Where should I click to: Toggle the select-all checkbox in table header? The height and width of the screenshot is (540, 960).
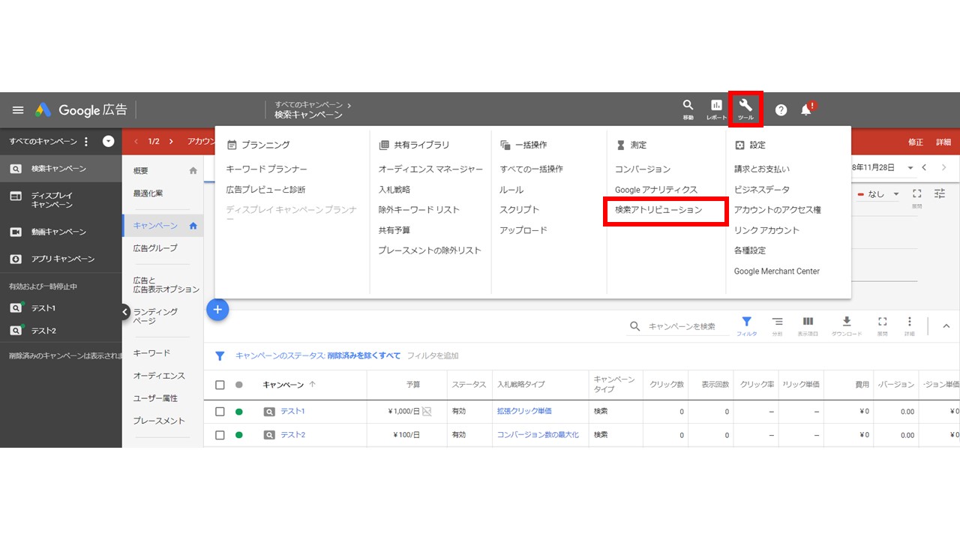tap(220, 385)
